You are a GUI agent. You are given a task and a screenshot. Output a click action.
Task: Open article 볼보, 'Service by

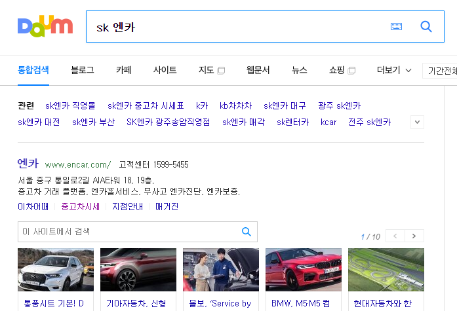220,303
